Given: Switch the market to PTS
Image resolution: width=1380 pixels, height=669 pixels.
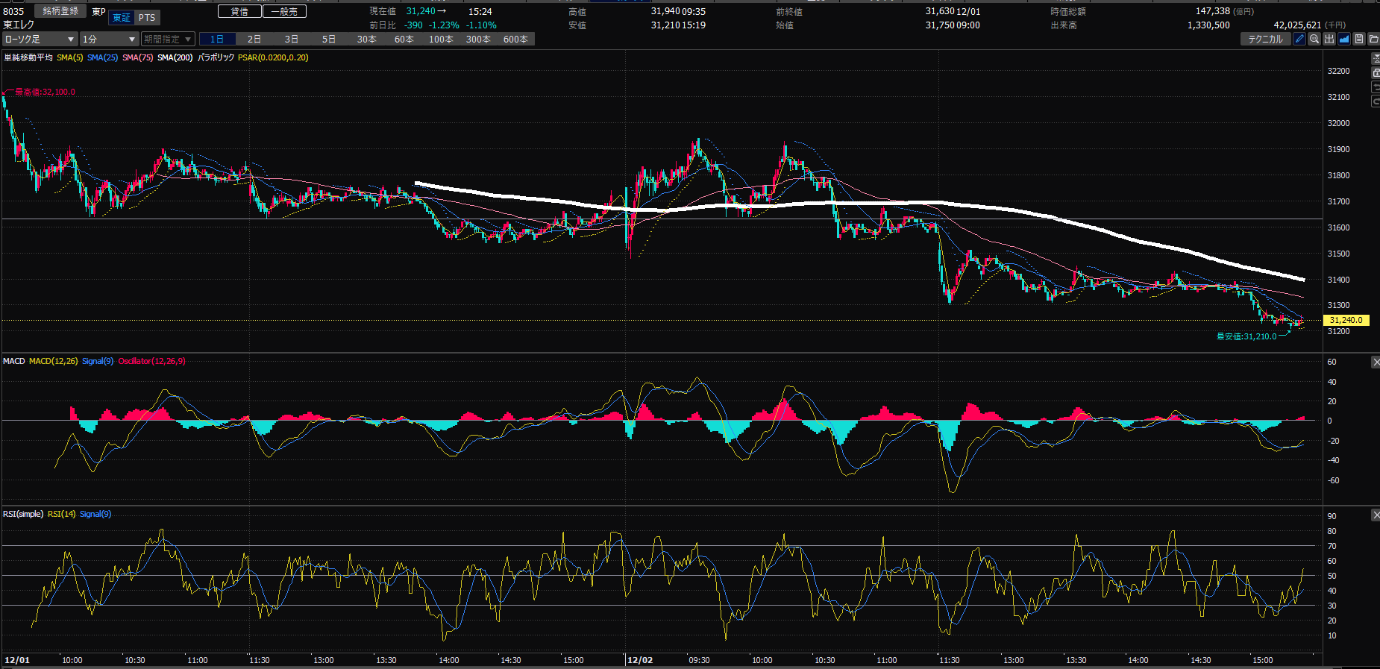Looking at the screenshot, I should point(147,18).
